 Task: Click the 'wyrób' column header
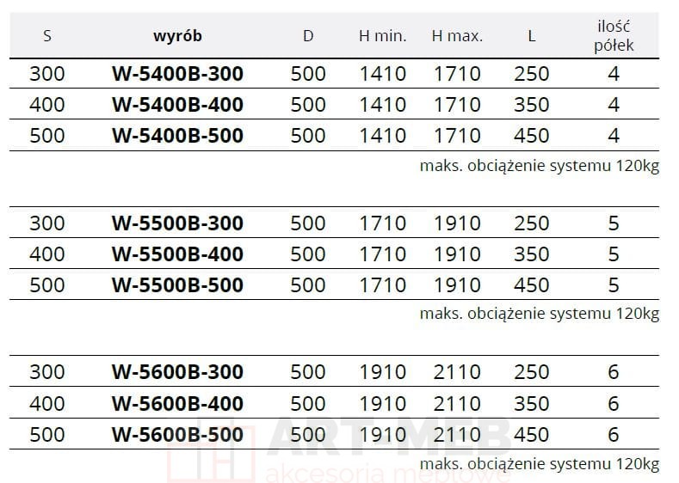pyautogui.click(x=177, y=36)
